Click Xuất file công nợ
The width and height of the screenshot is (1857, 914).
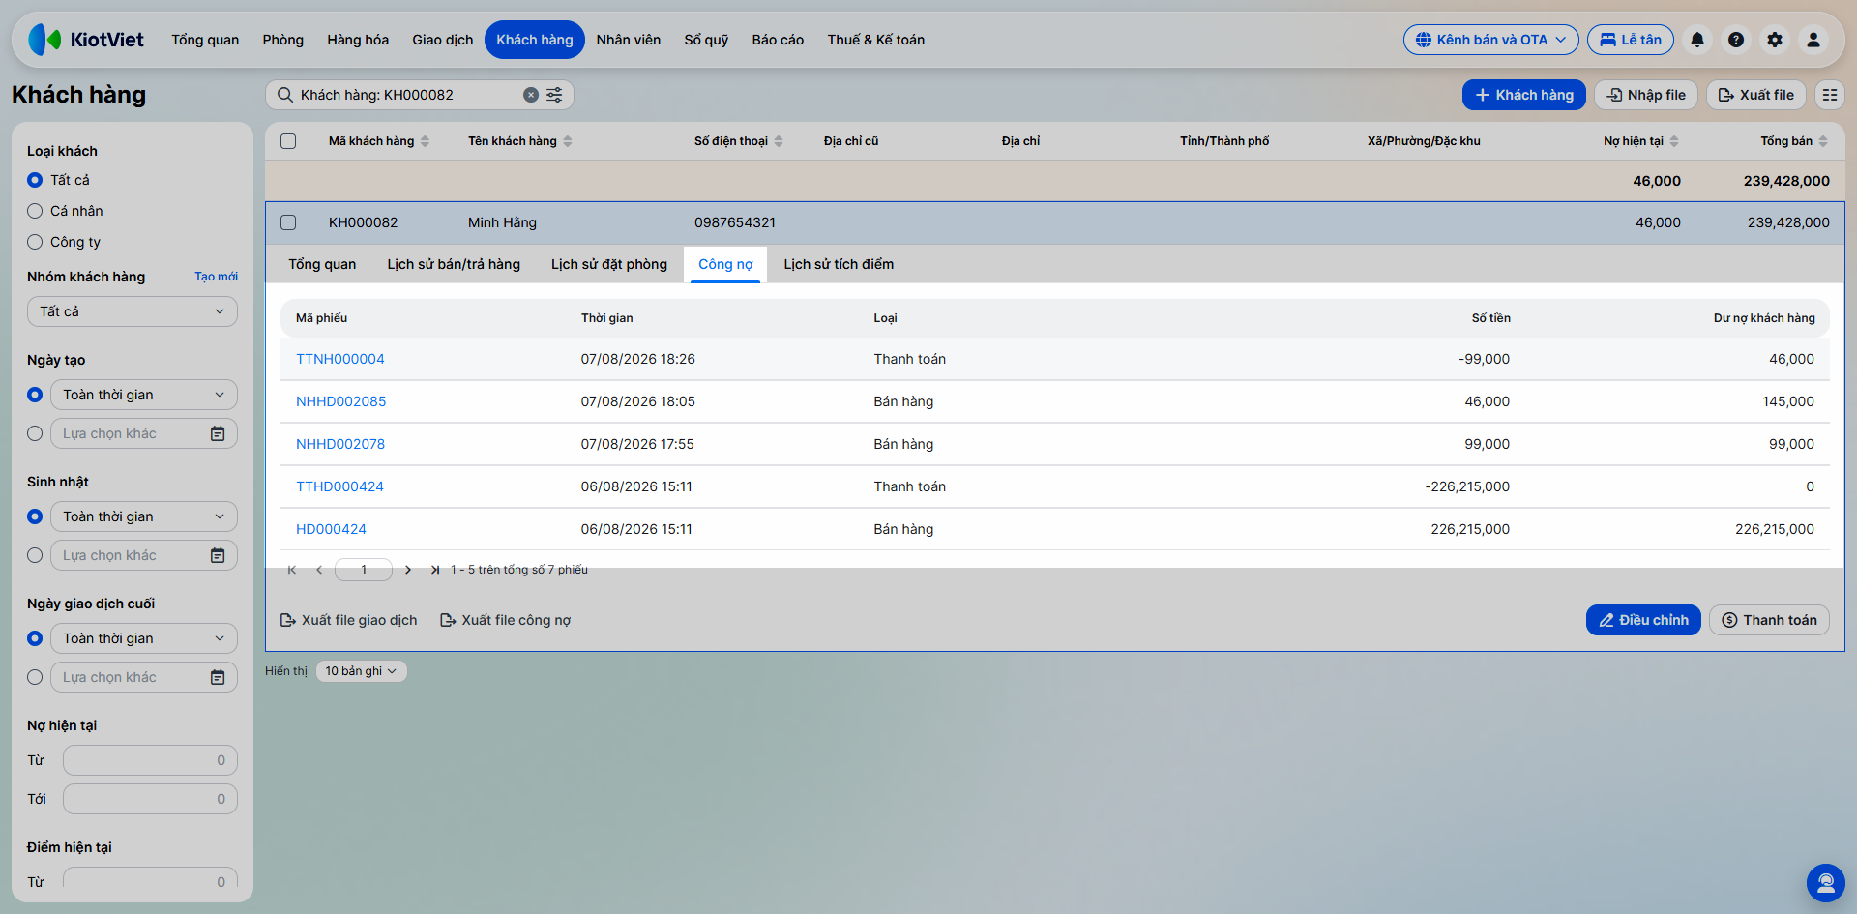tap(506, 620)
